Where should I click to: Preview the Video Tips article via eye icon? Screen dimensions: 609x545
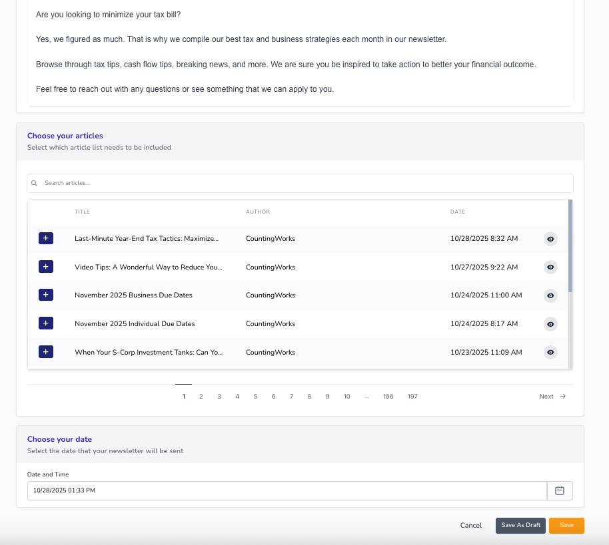[550, 268]
